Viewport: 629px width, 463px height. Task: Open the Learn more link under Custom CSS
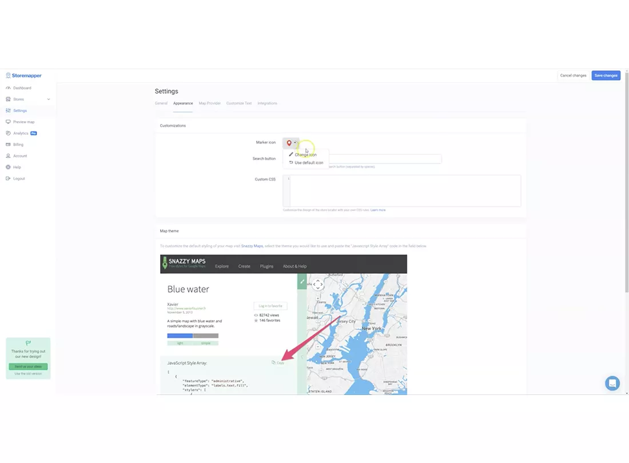tap(378, 210)
